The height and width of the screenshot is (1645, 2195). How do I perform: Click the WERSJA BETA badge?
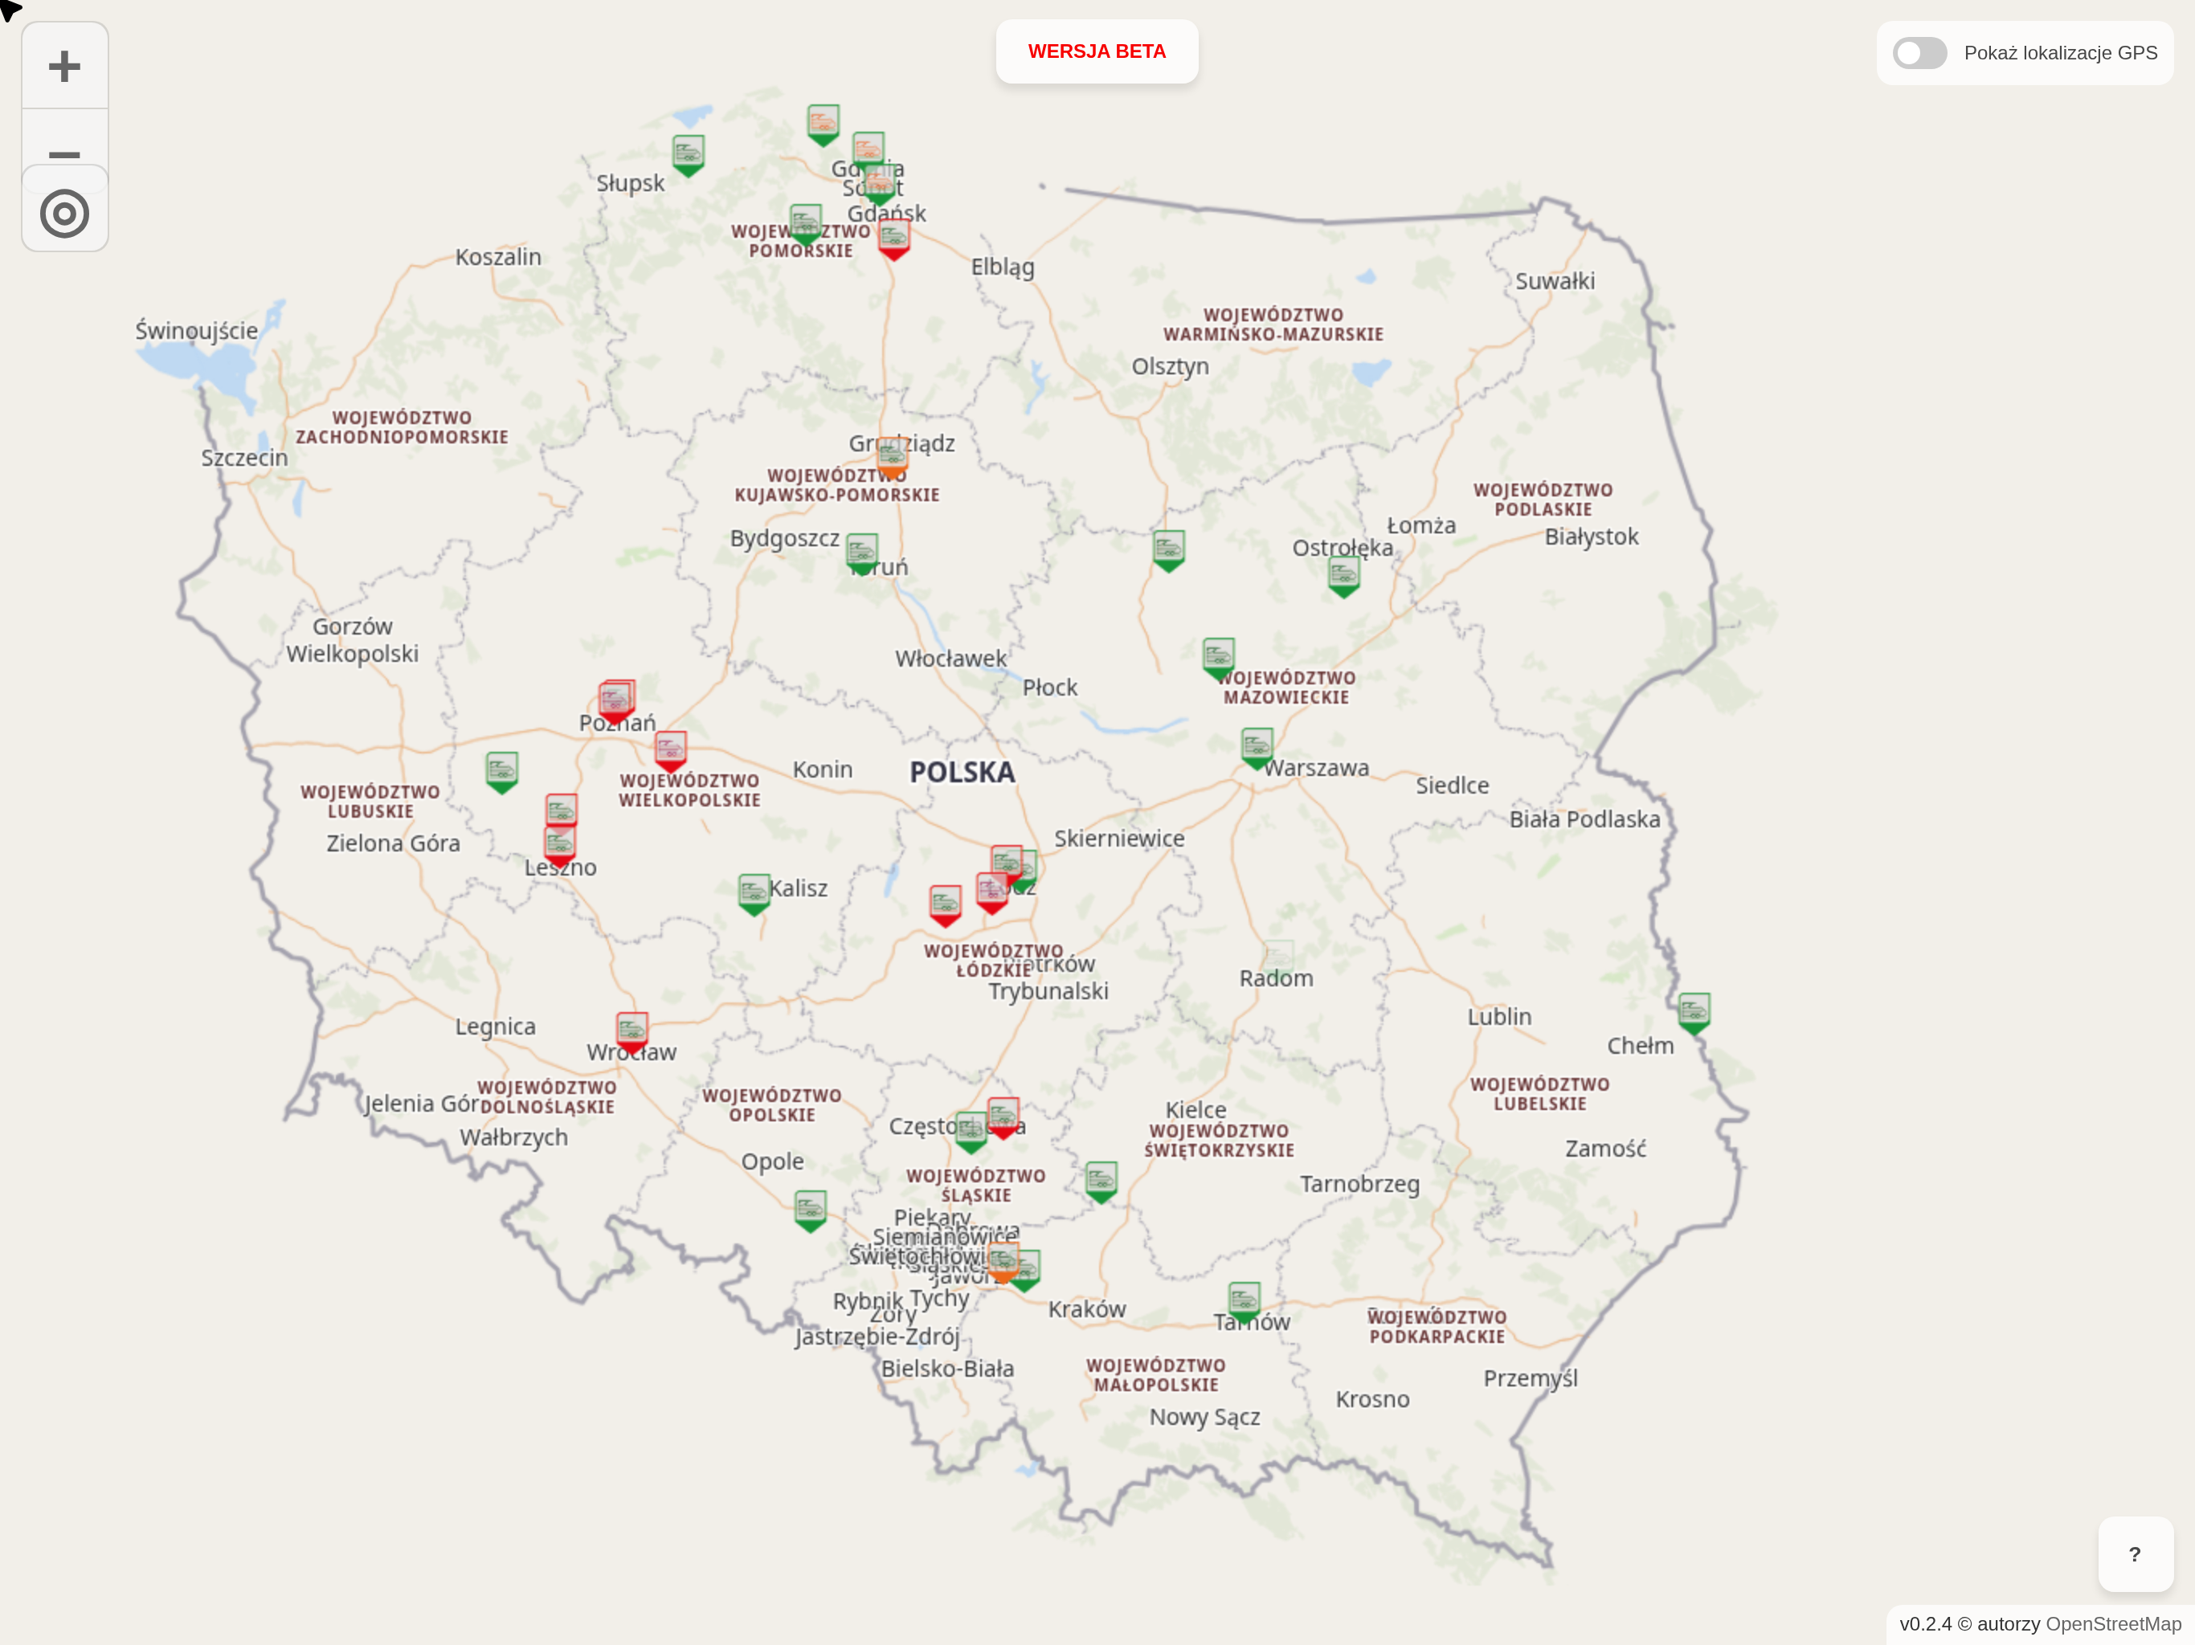tap(1096, 51)
